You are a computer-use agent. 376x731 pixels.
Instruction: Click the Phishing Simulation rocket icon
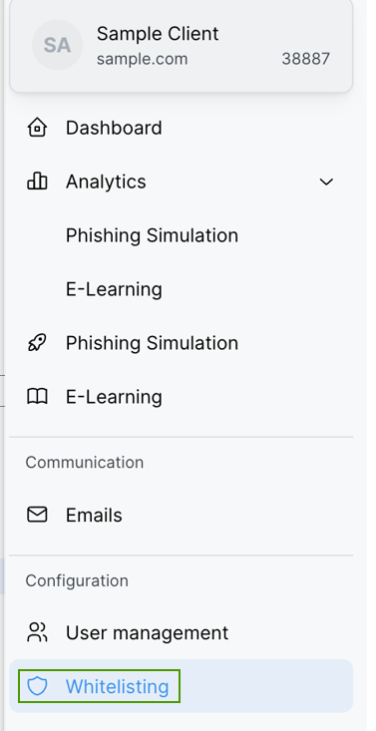point(37,343)
